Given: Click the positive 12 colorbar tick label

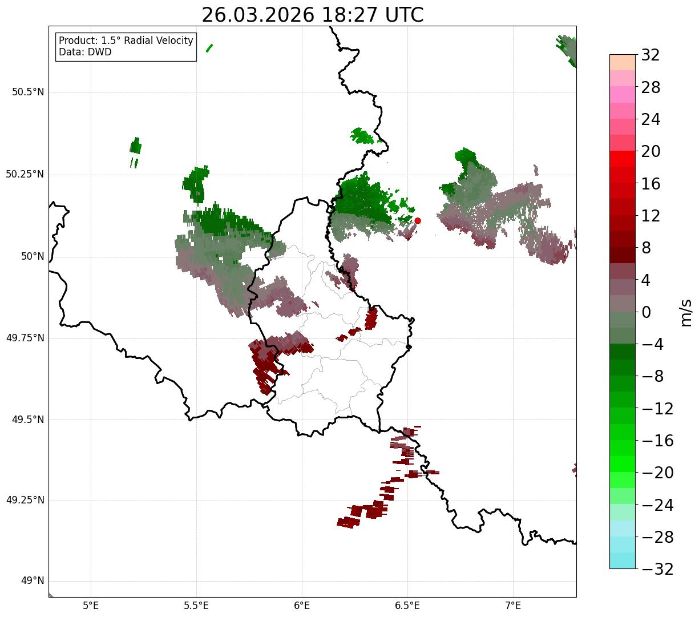Looking at the screenshot, I should [x=650, y=216].
